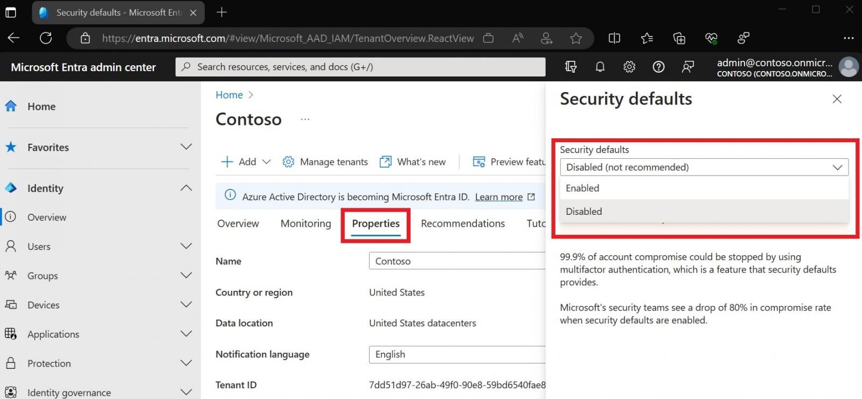This screenshot has height=399, width=862.
Task: Expand the Users menu chevron
Action: point(186,246)
